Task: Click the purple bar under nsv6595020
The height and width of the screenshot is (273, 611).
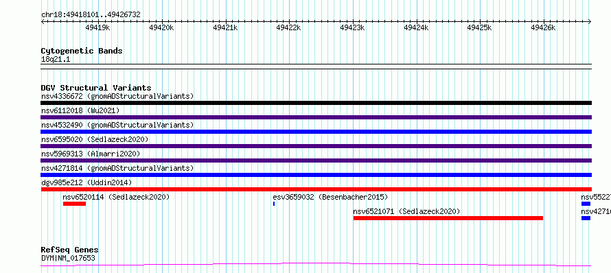Action: [316, 146]
